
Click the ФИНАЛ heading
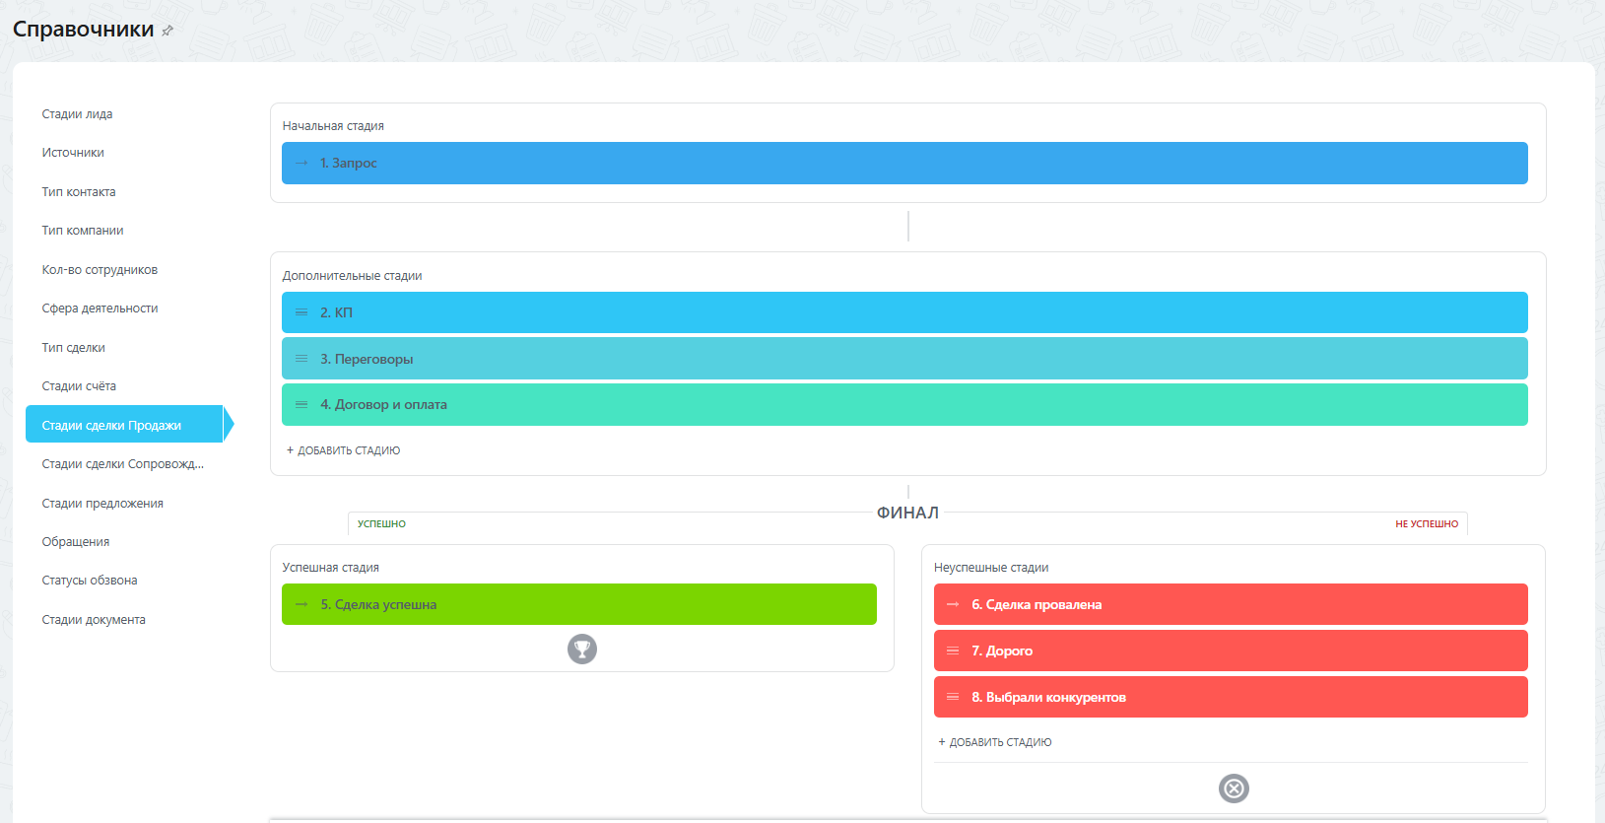pyautogui.click(x=907, y=513)
